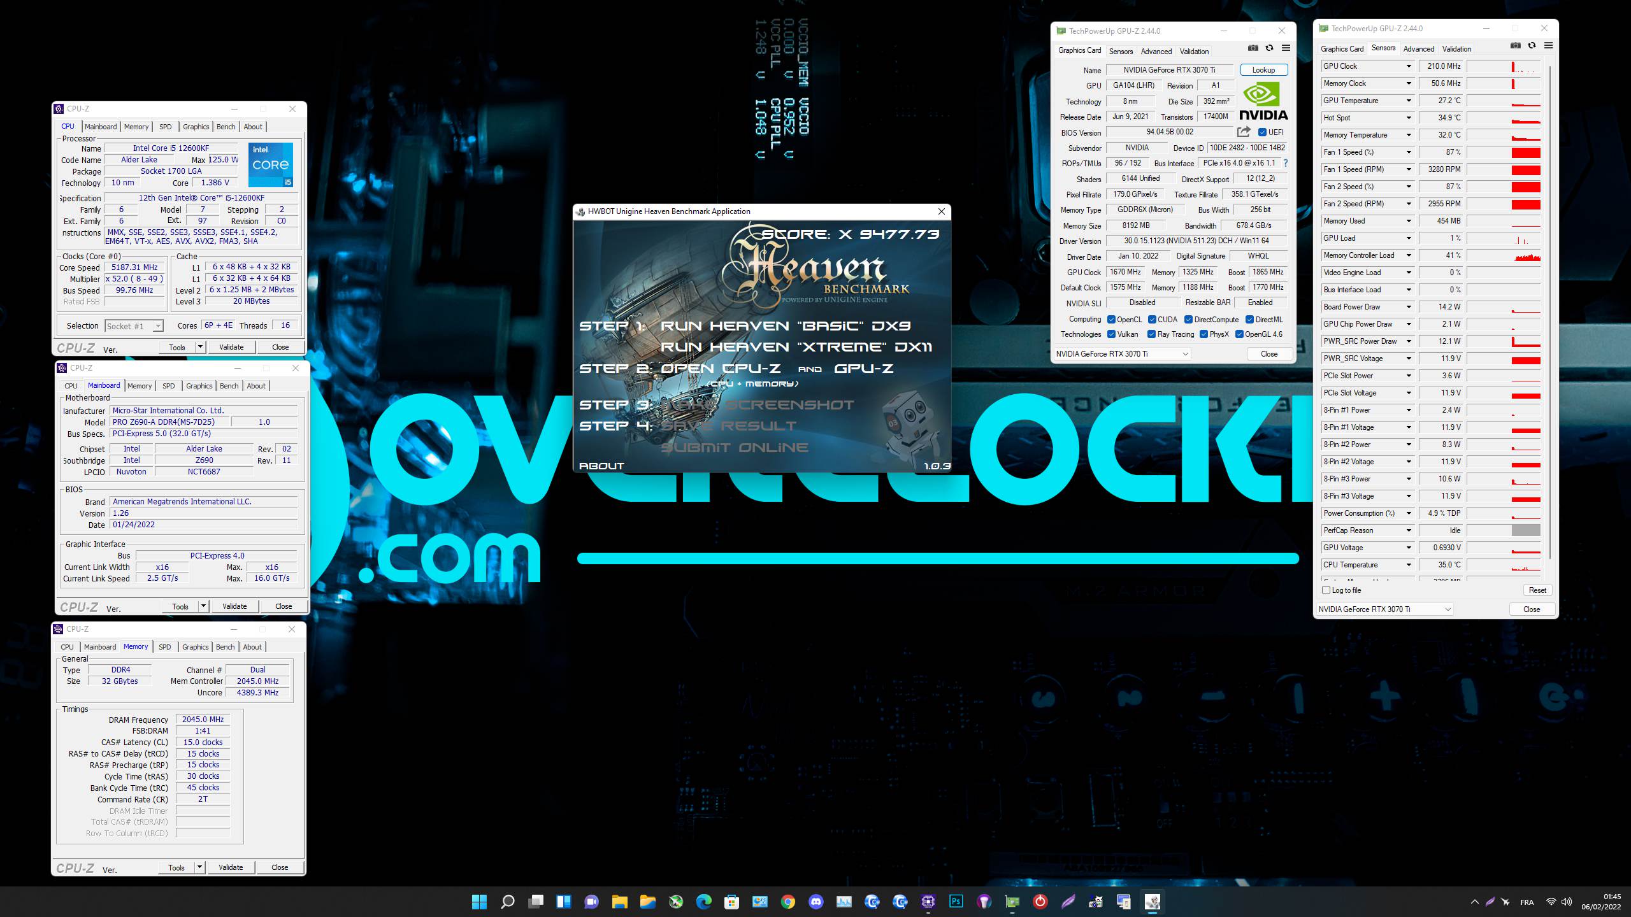Click Fan 1 Speed (RPM) sensor graph
Viewport: 1631px width, 917px height.
[1504, 169]
